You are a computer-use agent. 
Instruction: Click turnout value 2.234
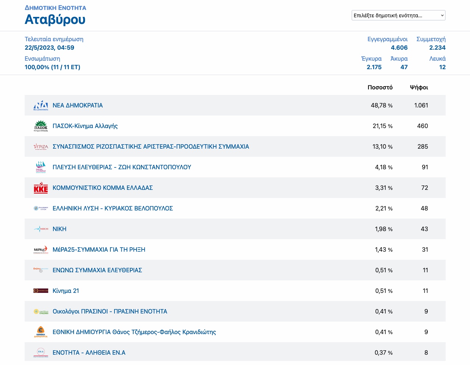(x=437, y=47)
